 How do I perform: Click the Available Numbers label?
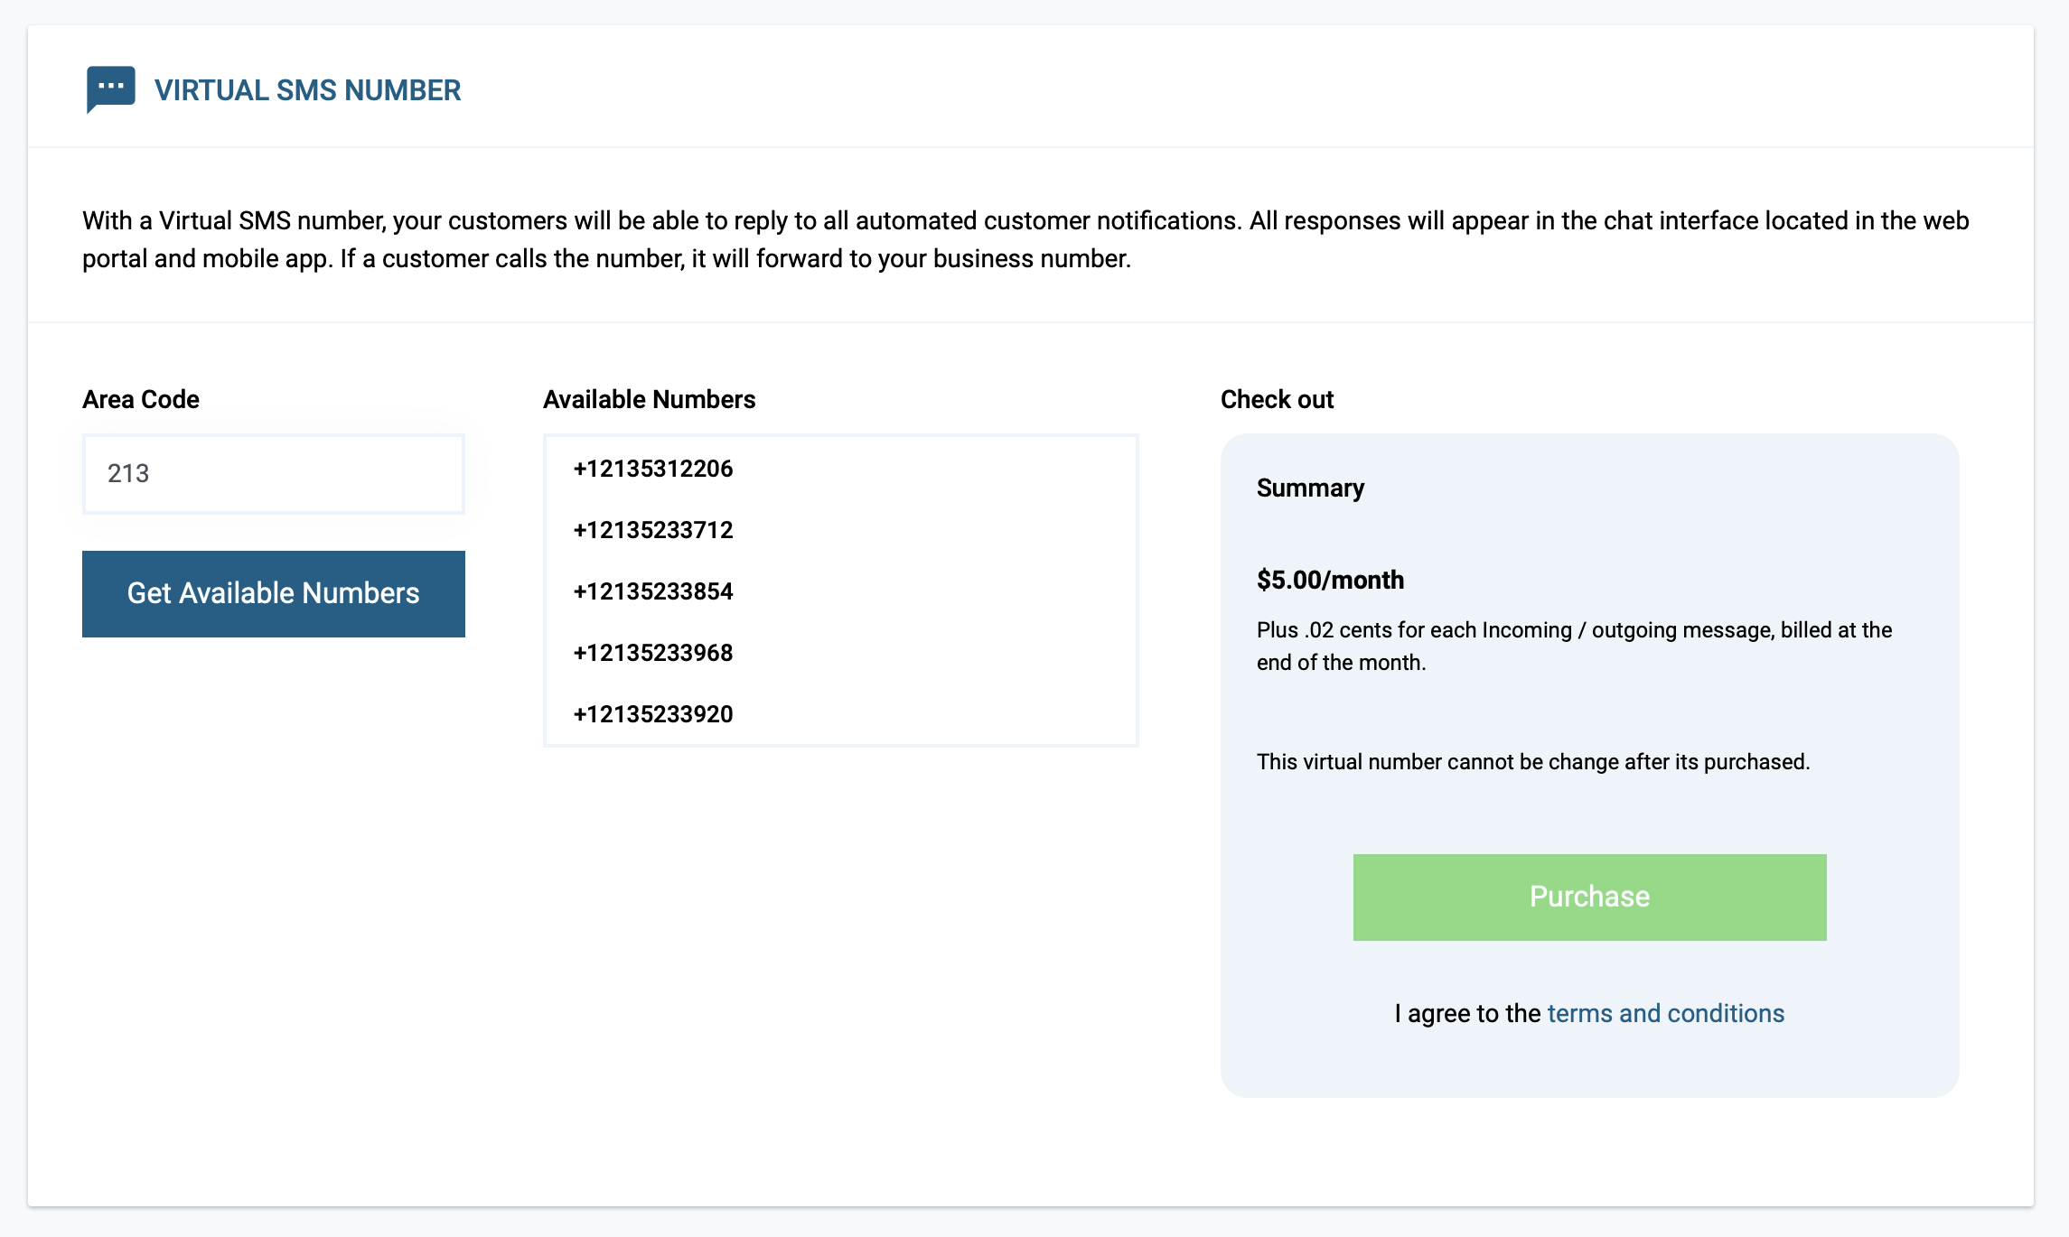[649, 399]
